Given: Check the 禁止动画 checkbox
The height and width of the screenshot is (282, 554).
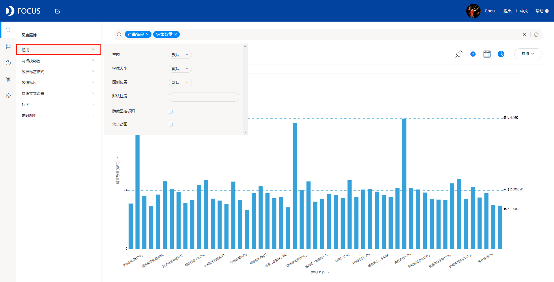Looking at the screenshot, I should point(171,124).
